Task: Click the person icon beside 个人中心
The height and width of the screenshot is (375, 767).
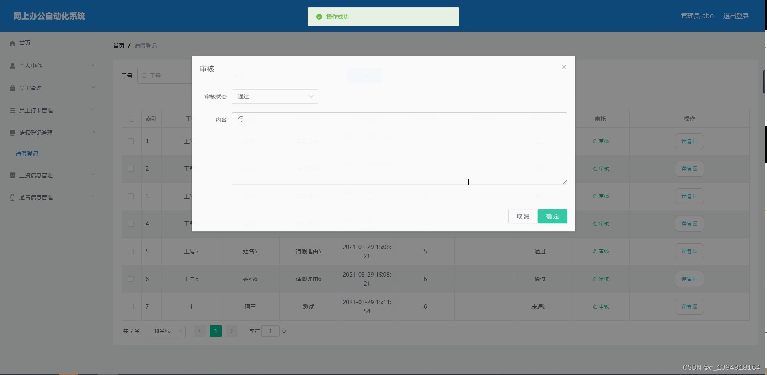Action: 12,66
